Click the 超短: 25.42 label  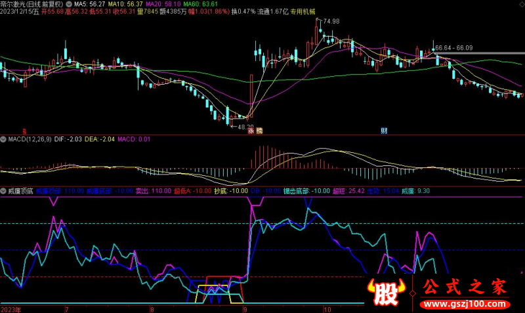[348, 191]
